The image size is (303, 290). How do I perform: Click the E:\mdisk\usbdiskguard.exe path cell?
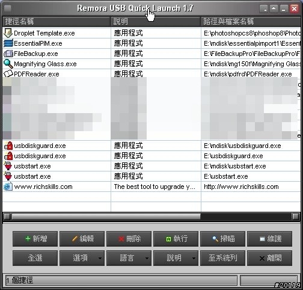(242, 146)
